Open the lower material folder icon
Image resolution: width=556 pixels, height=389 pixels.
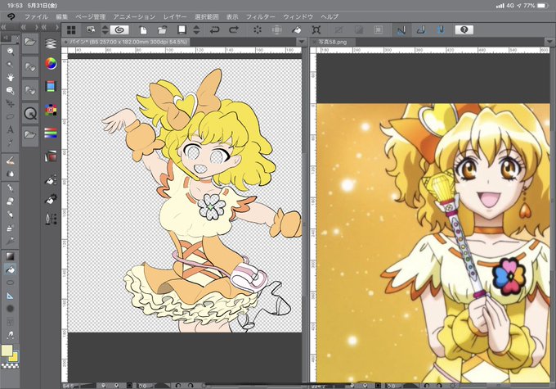pyautogui.click(x=30, y=135)
